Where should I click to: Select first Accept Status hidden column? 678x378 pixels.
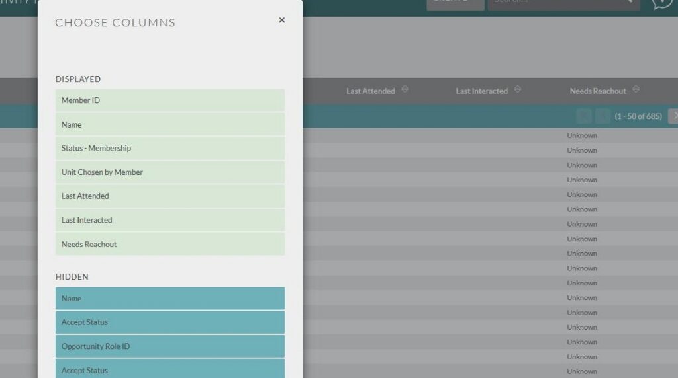(x=170, y=322)
